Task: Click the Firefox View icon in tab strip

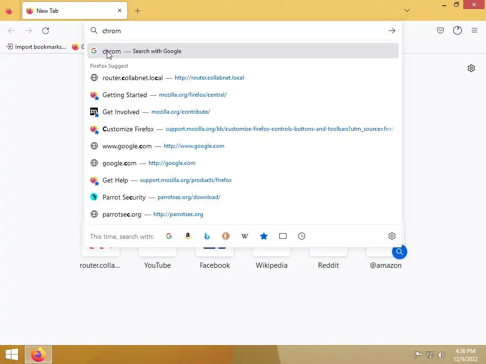Action: (x=9, y=11)
